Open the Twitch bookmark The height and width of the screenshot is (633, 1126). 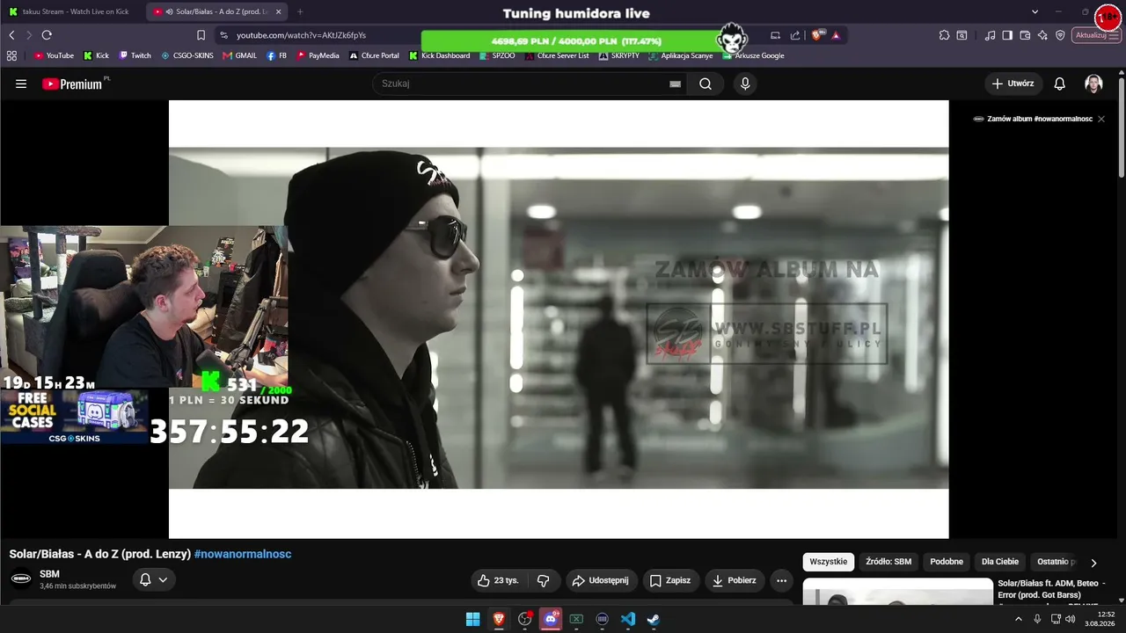pyautogui.click(x=135, y=55)
